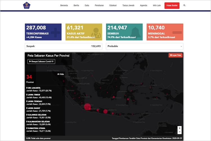Expand the Berita menu
Image resolution: width=211 pixels, height=141 pixels.
coord(76,5)
